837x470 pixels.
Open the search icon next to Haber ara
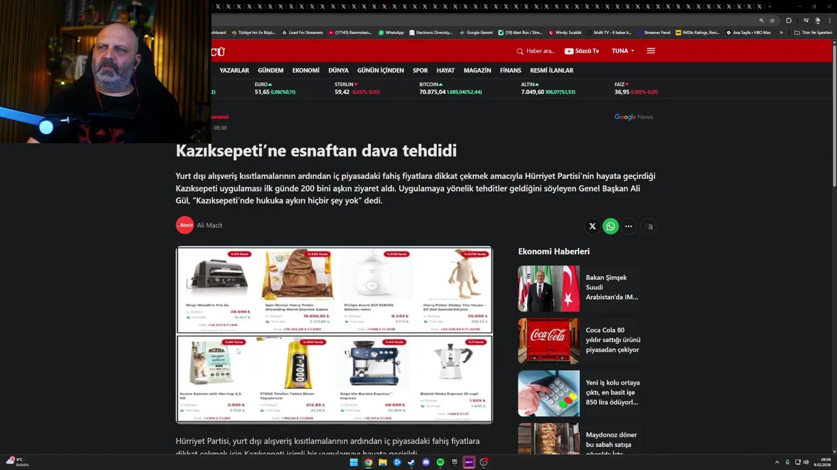[x=520, y=51]
